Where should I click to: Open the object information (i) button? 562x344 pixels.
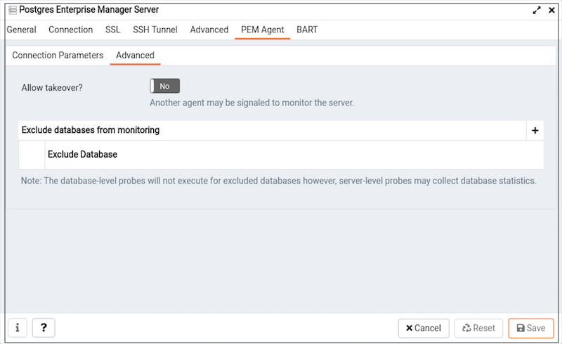18,328
